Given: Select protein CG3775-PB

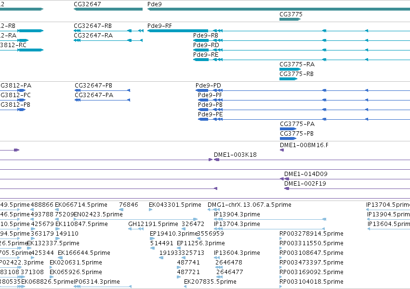Looking at the screenshot, I should pyautogui.click(x=297, y=134).
